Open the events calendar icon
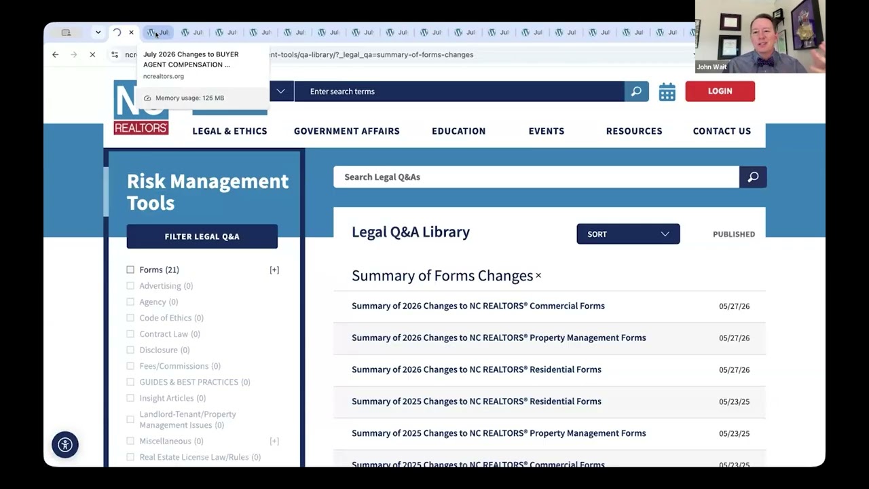Screen dimensions: 869x489 pos(667,92)
